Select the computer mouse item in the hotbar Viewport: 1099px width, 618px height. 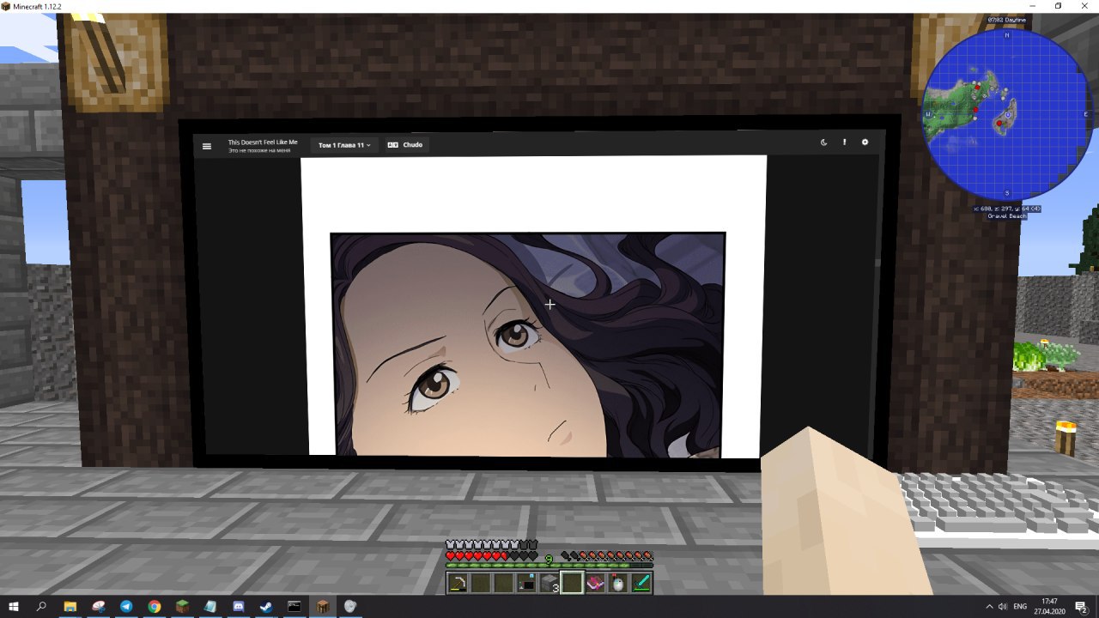tap(618, 584)
